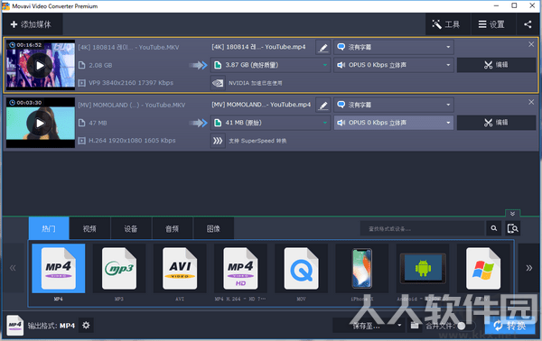Click source file name 180814 YouTube.MKV
542x341 pixels.
pyautogui.click(x=128, y=47)
